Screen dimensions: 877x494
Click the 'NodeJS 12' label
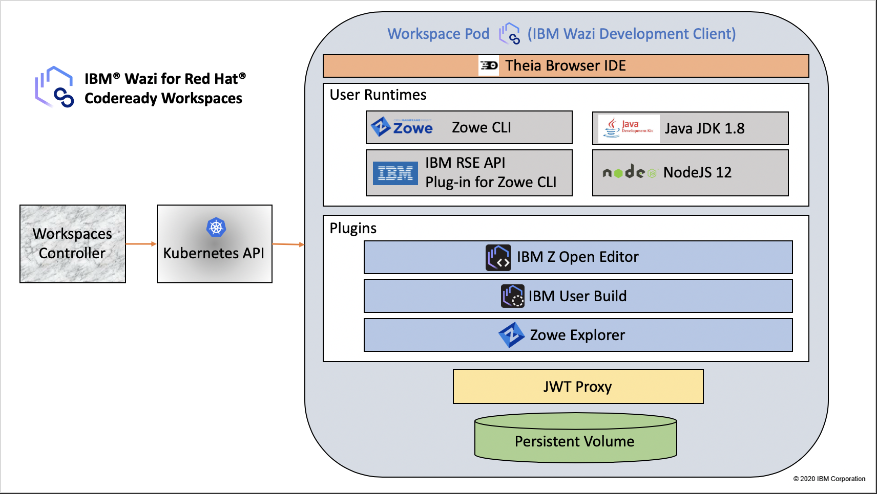(698, 172)
